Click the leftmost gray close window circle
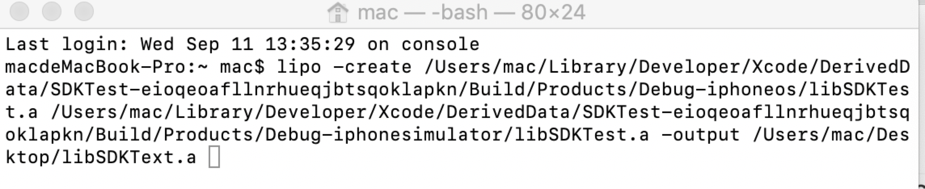This screenshot has height=189, width=925. tap(19, 11)
